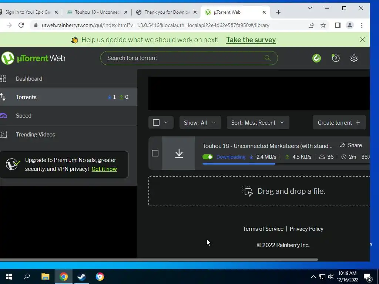The image size is (379, 284).
Task: Click the share page icon in address bar
Action: click(311, 25)
